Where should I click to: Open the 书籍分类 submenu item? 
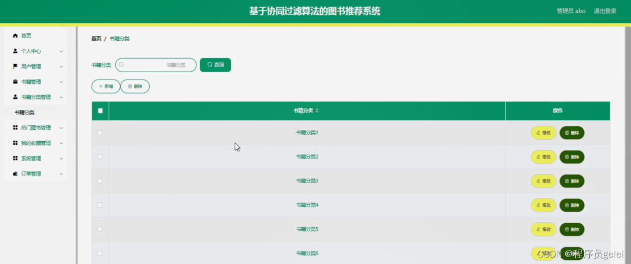pyautogui.click(x=24, y=113)
